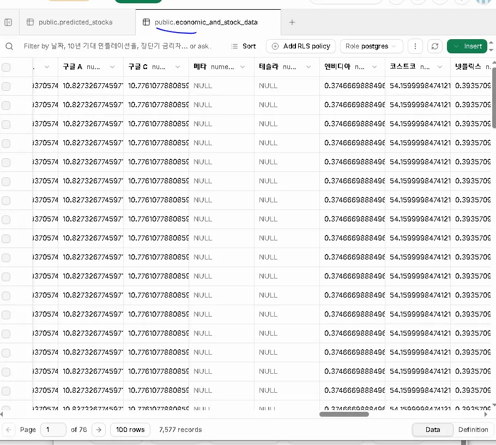Open 테슬라 column dropdown
Image resolution: width=496 pixels, height=445 pixels.
pyautogui.click(x=309, y=67)
